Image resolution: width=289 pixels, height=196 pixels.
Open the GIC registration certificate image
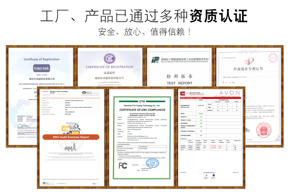pos(110,66)
